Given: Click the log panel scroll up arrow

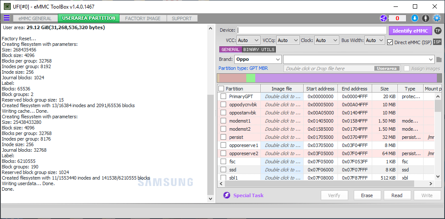Looking at the screenshot, I should pyautogui.click(x=210, y=28).
